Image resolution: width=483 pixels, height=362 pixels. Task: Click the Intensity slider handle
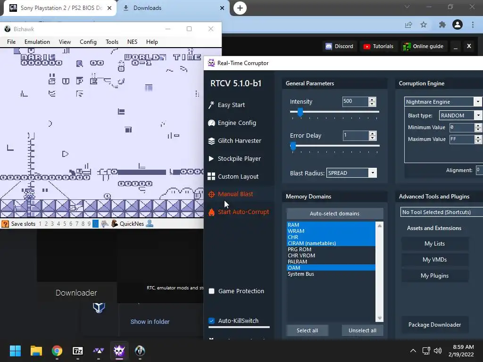300,112
